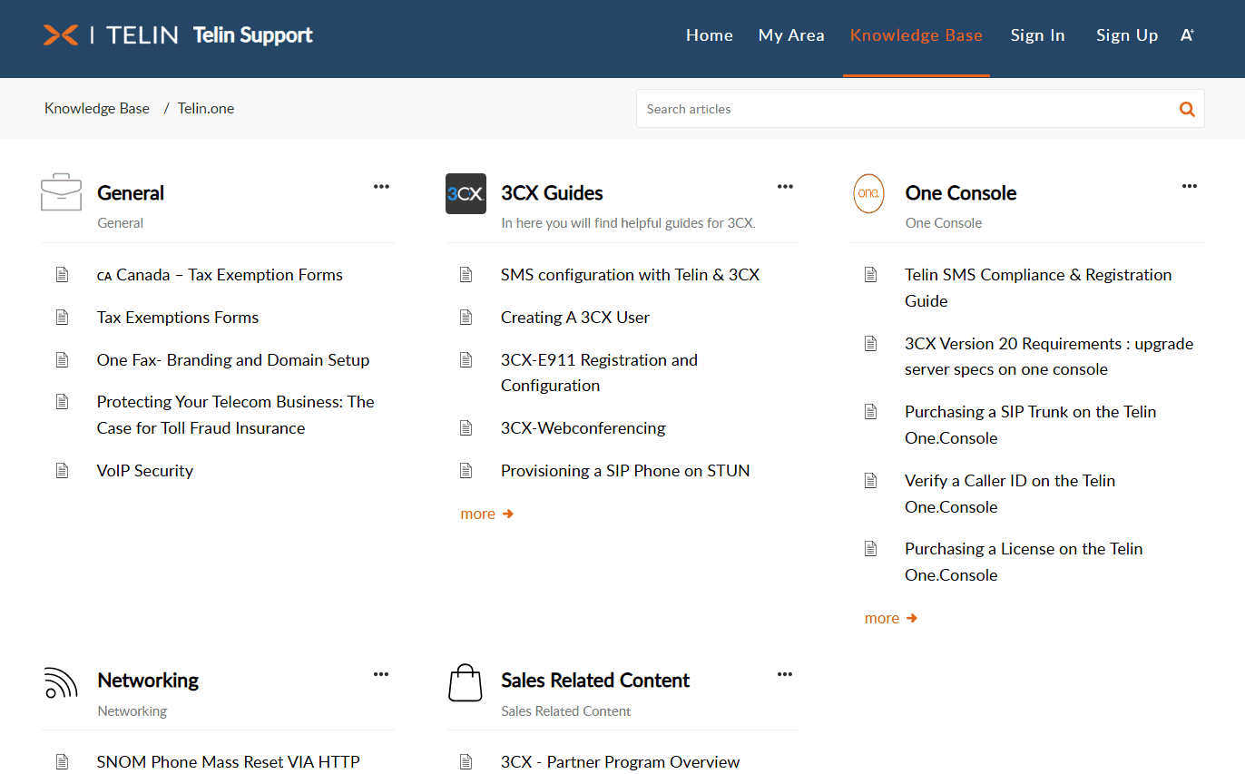Open the One Console ellipsis menu
This screenshot has width=1245, height=774.
coord(1189,187)
